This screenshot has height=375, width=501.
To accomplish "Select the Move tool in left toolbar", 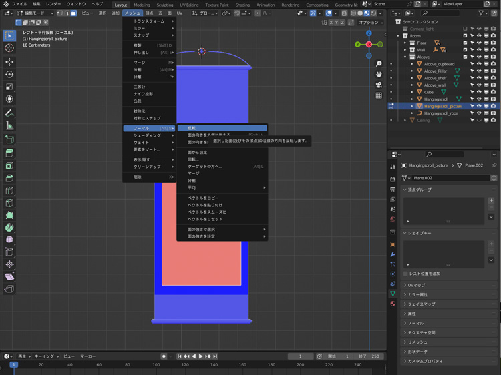I will coord(9,61).
